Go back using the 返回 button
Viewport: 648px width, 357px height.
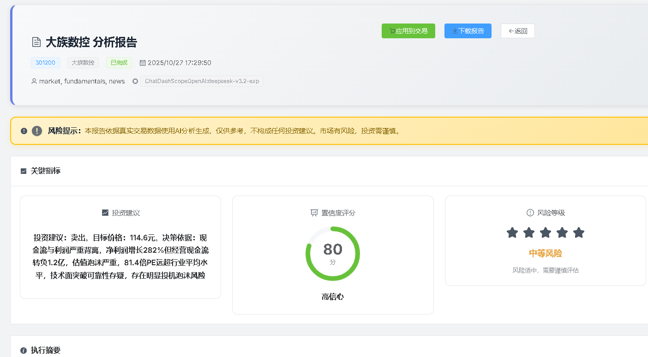click(x=517, y=31)
